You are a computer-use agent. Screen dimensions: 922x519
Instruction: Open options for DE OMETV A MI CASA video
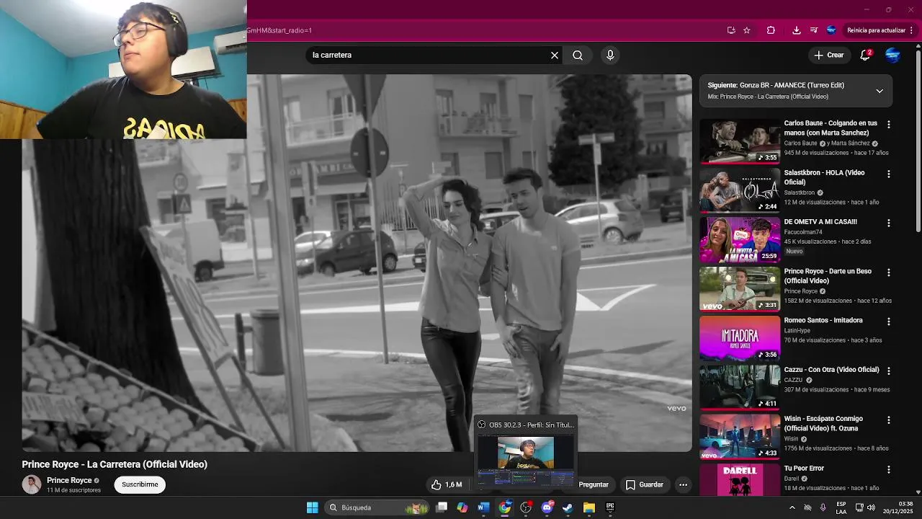tap(888, 223)
